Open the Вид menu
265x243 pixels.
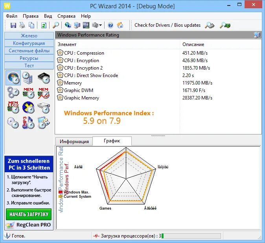[x=48, y=16]
